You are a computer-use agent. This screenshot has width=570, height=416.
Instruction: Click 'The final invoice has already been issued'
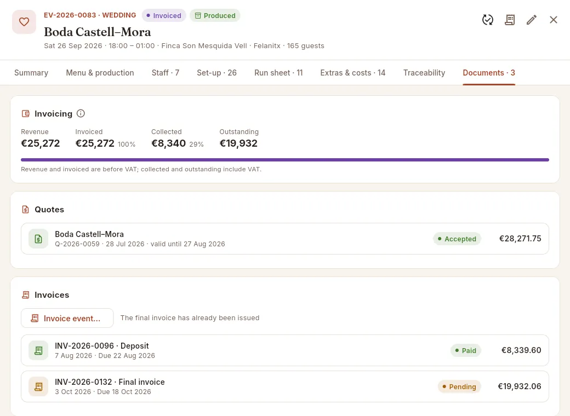point(190,317)
